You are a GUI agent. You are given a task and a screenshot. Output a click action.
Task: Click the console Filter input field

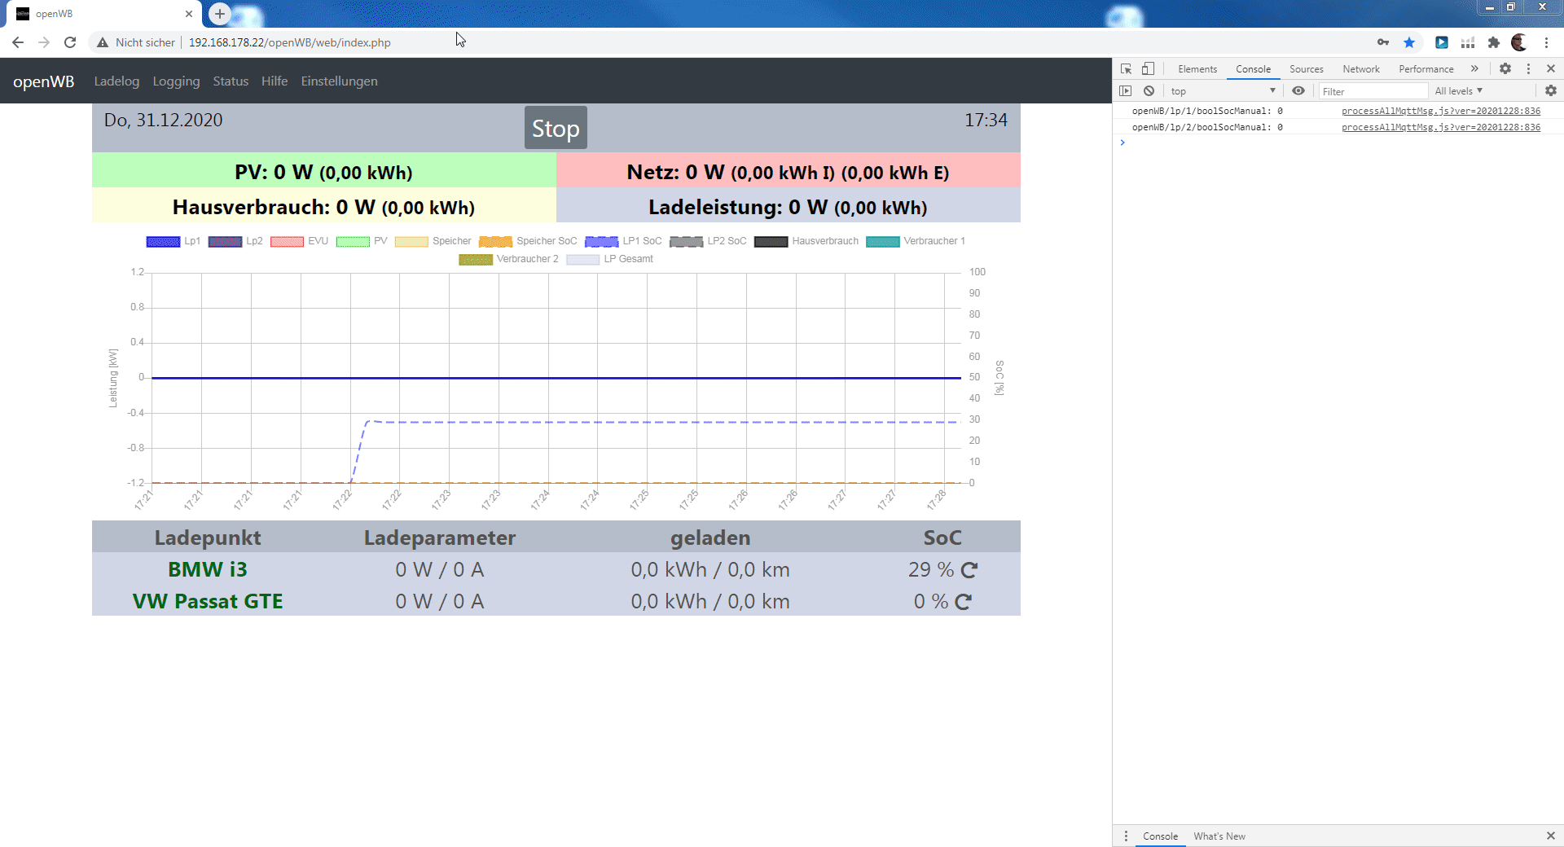(x=1373, y=91)
